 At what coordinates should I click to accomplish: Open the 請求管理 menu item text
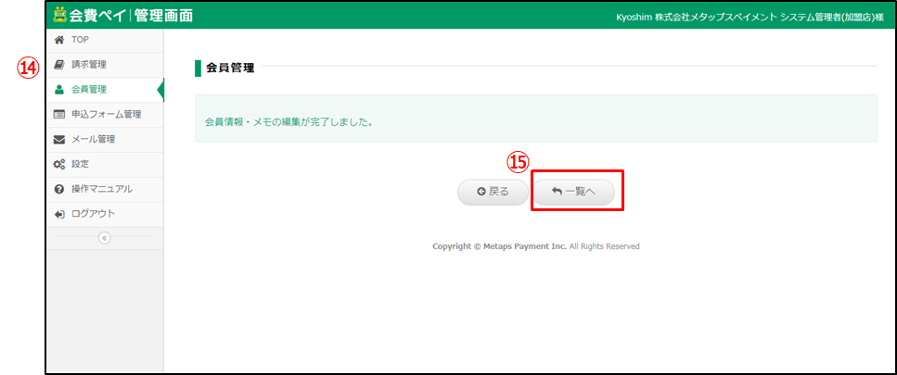[89, 65]
